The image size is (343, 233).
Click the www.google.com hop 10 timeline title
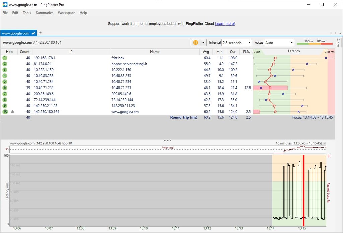point(41,143)
